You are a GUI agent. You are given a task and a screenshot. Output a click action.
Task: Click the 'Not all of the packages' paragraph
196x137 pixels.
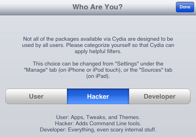click(98, 45)
